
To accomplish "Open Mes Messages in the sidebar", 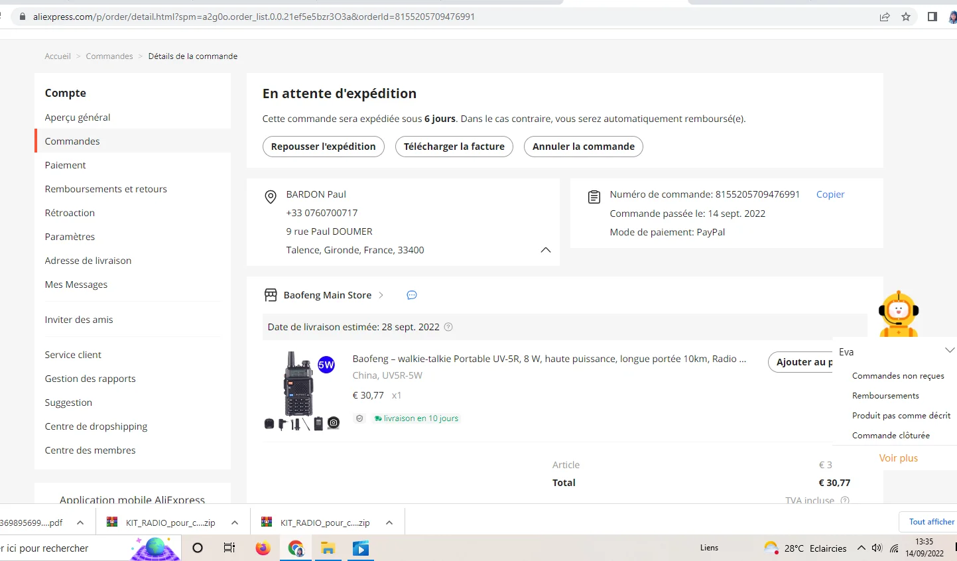I will click(x=76, y=284).
